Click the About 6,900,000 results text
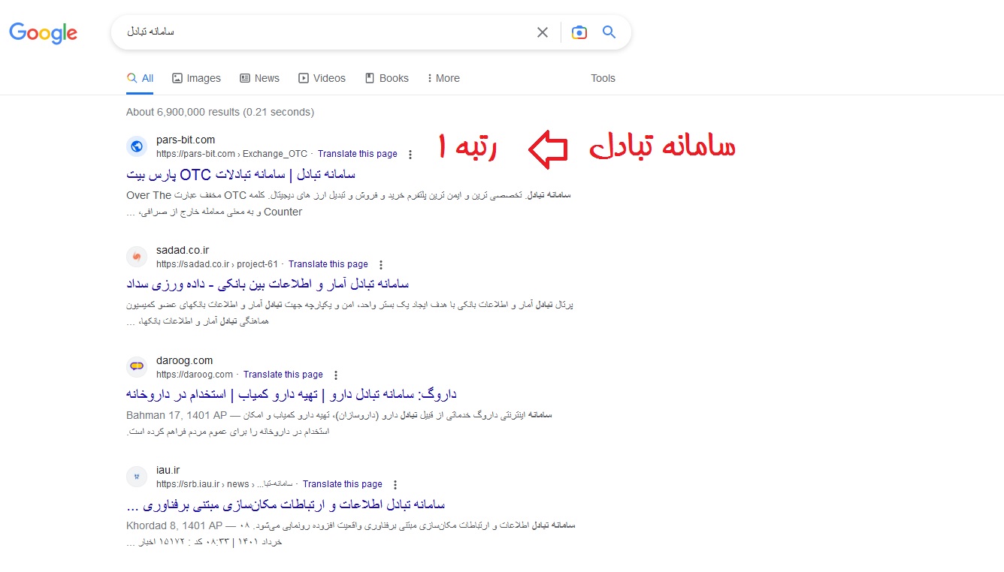This screenshot has height=572, width=1004. point(220,113)
